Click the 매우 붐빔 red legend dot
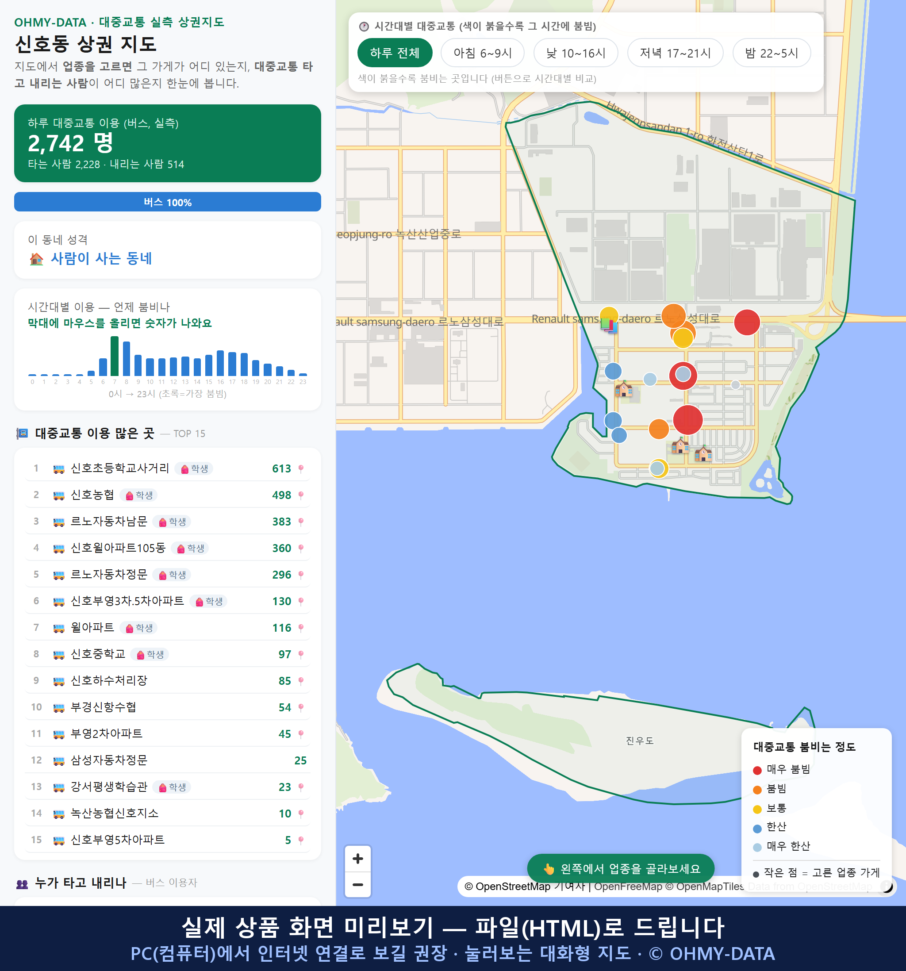The width and height of the screenshot is (906, 971). 757,770
